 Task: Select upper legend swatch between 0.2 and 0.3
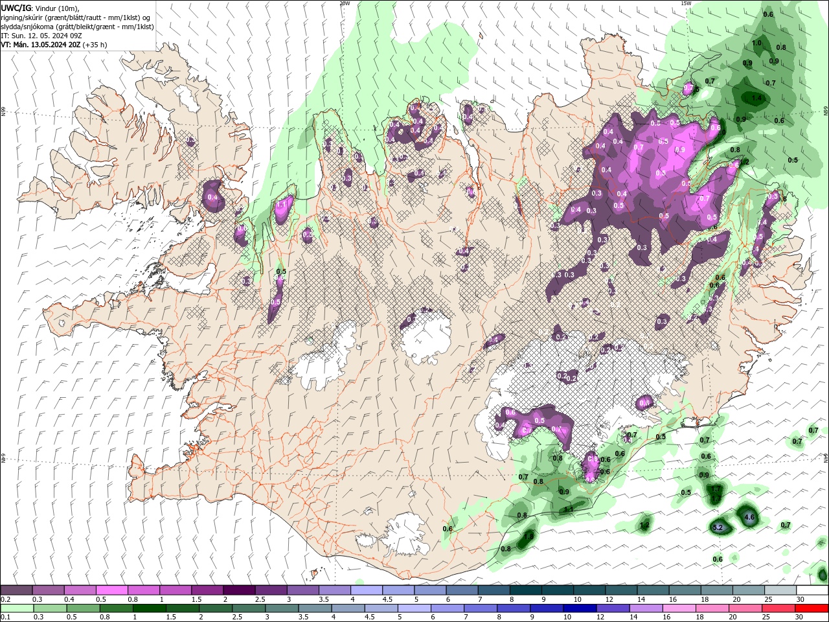click(x=16, y=590)
